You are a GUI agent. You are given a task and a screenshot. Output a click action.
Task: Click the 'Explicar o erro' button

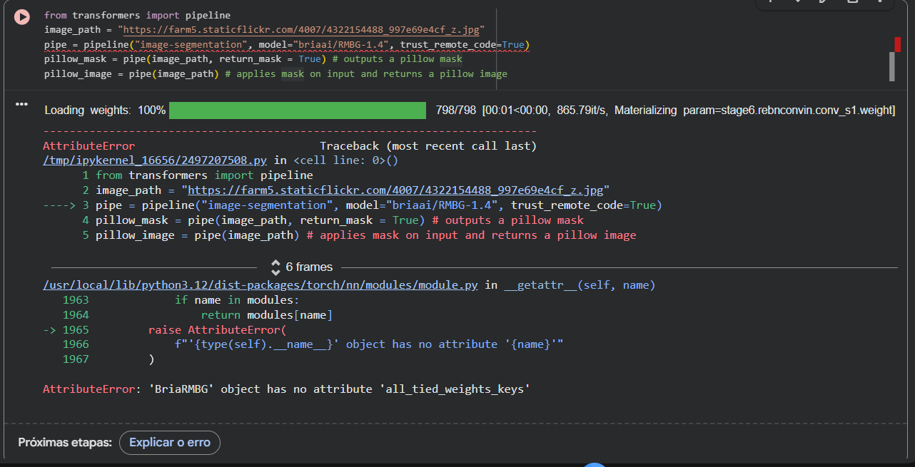[170, 443]
